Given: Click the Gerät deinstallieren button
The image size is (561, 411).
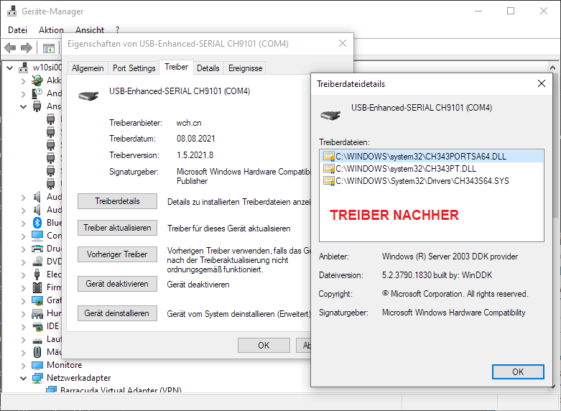Looking at the screenshot, I should (x=117, y=313).
